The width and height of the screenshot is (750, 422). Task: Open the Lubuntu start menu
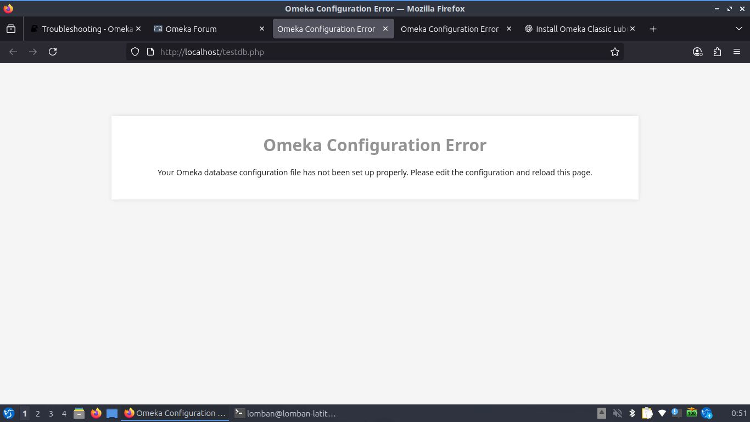(9, 413)
